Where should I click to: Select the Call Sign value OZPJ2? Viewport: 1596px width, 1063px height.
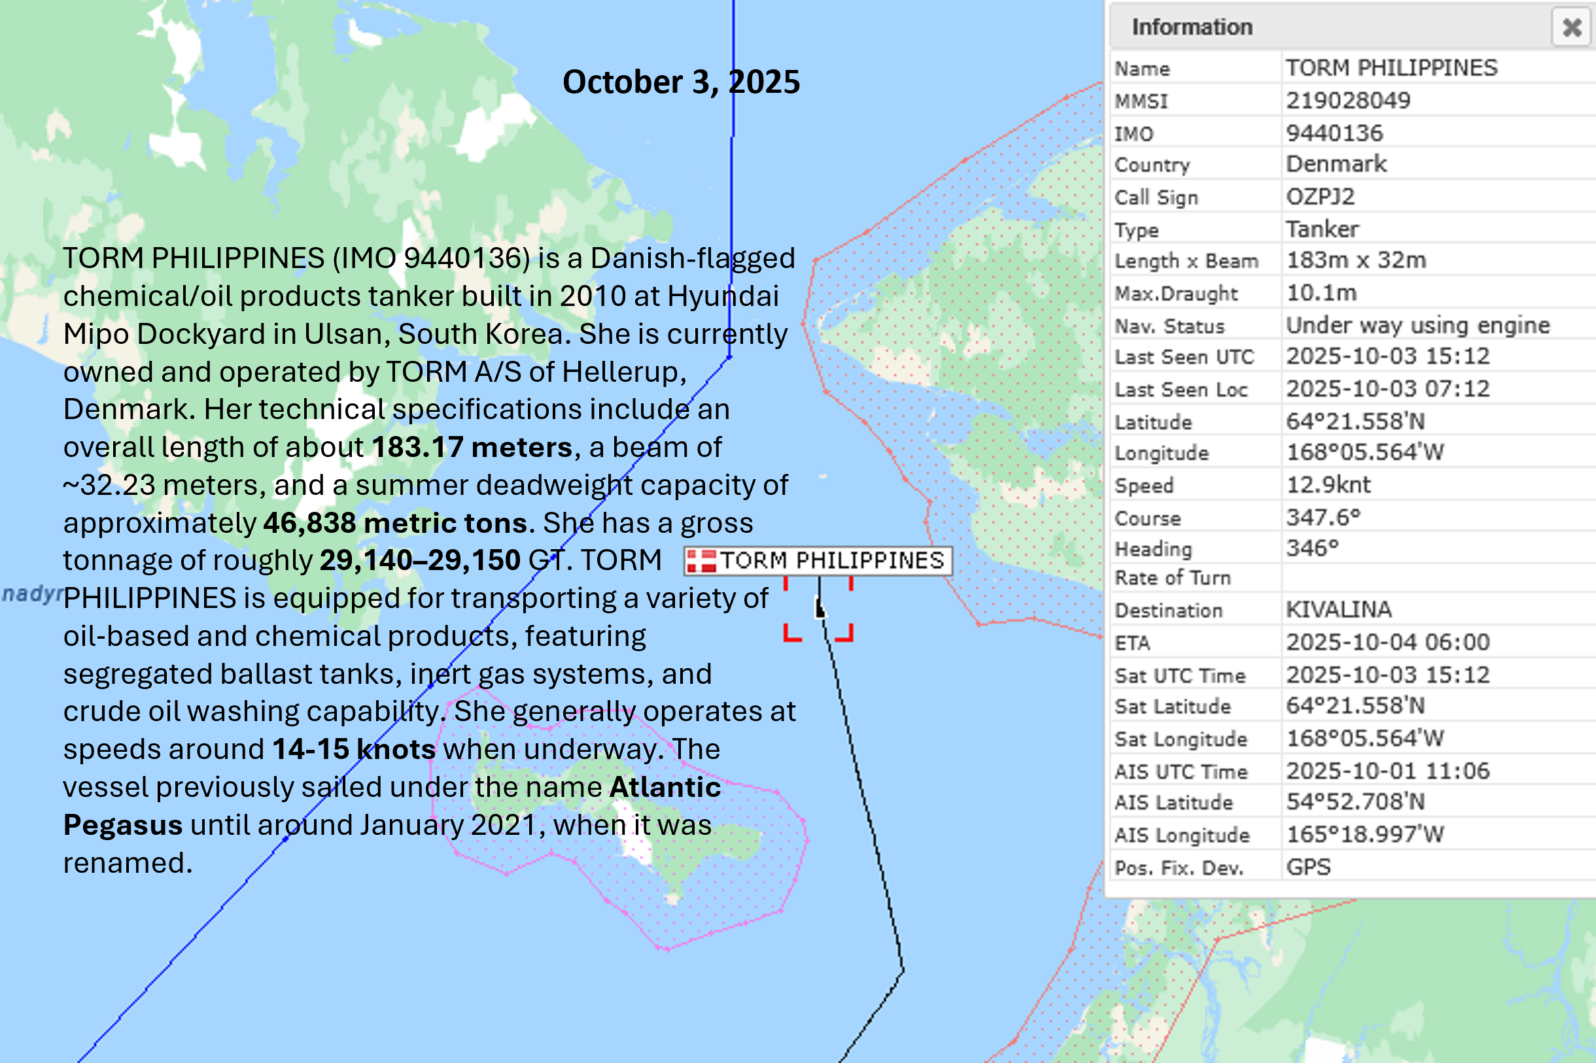(1320, 197)
